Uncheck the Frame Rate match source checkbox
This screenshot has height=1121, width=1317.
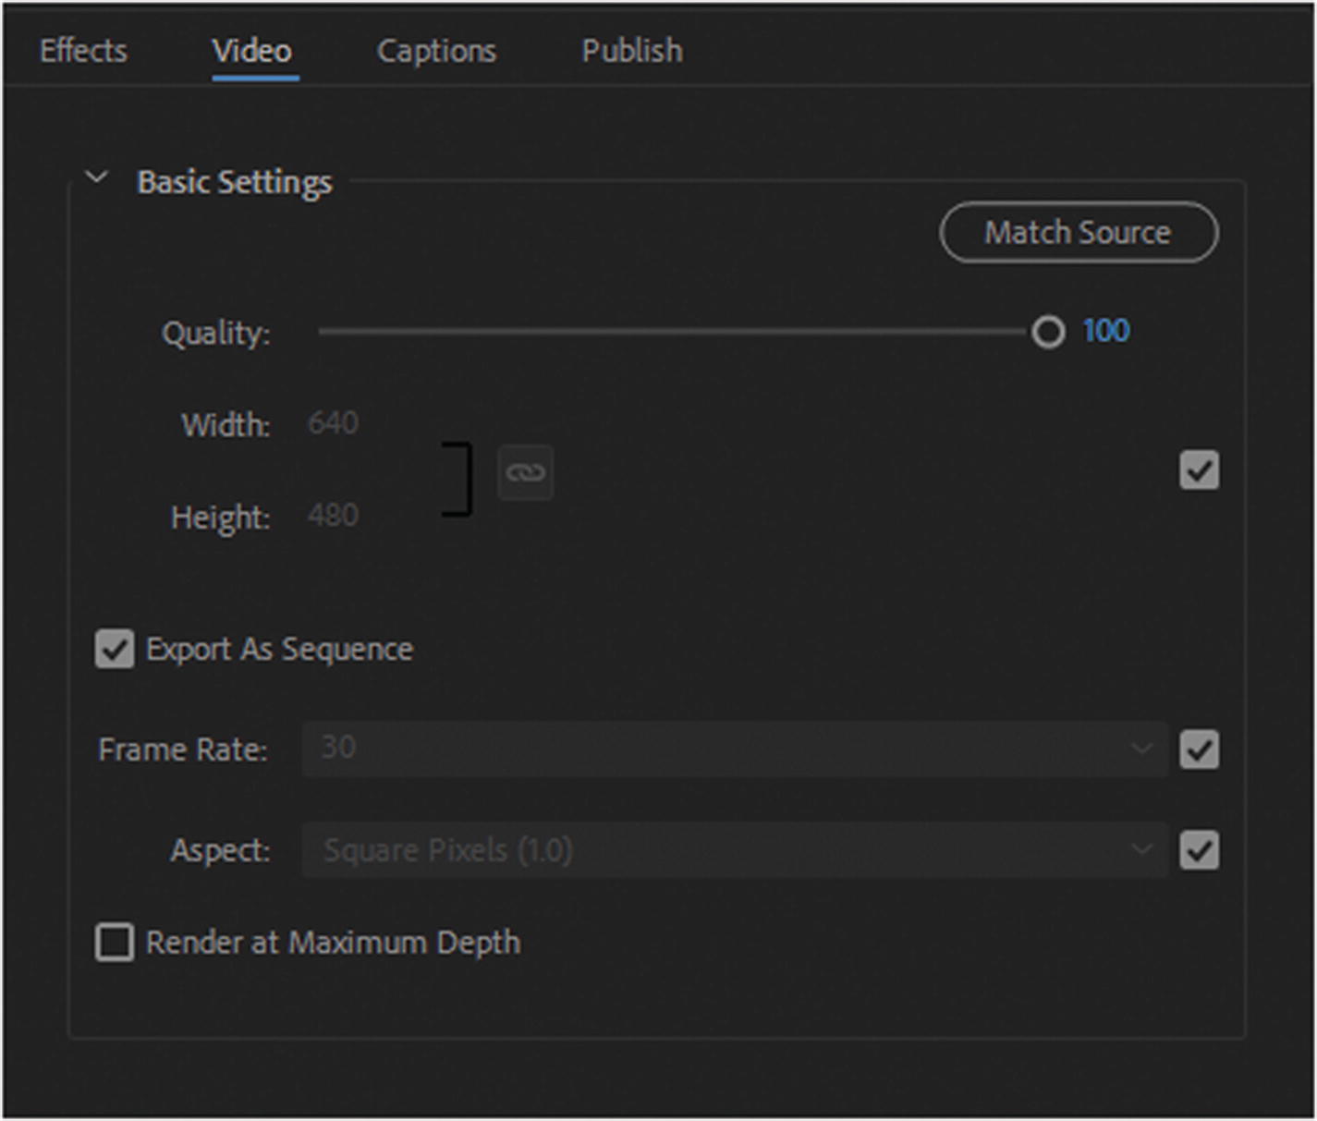pyautogui.click(x=1199, y=749)
